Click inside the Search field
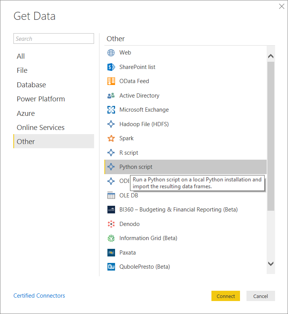The height and width of the screenshot is (314, 288). coord(53,38)
